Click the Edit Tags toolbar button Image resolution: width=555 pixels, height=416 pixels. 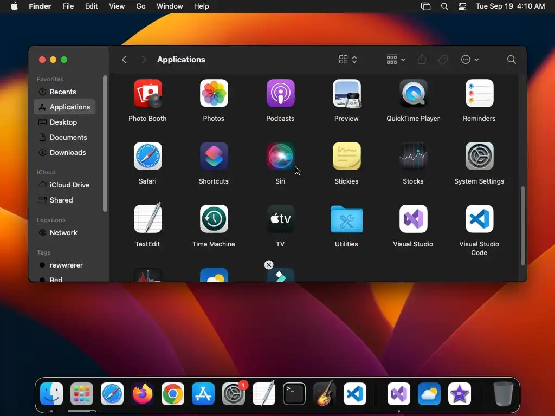[x=443, y=60]
